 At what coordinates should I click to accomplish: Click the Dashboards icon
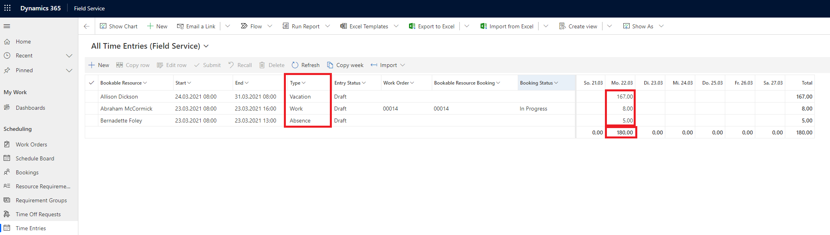point(7,107)
